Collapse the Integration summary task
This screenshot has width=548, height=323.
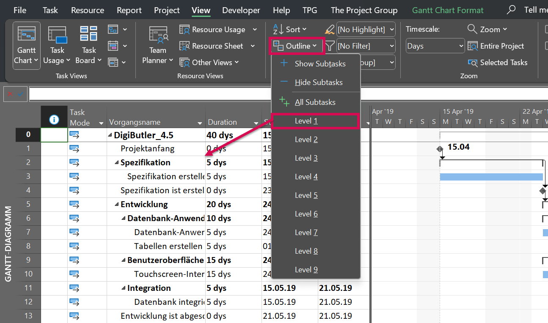(123, 288)
